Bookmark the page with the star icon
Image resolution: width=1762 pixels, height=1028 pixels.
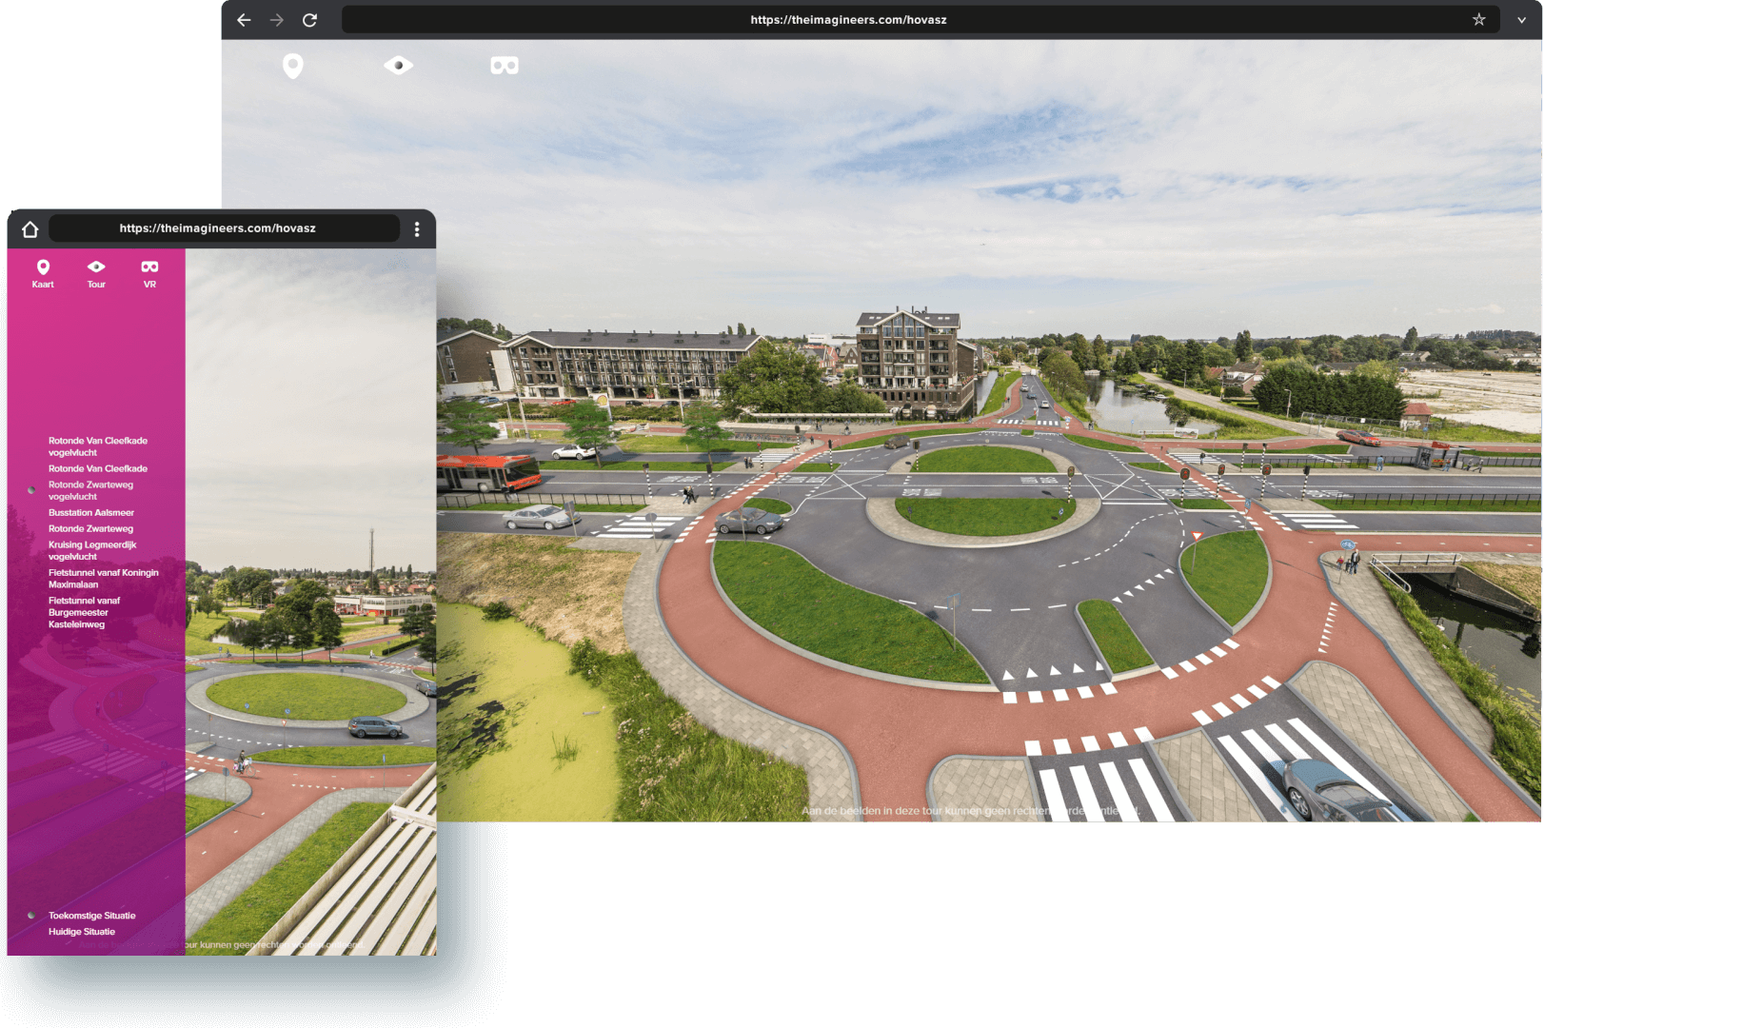pos(1478,20)
